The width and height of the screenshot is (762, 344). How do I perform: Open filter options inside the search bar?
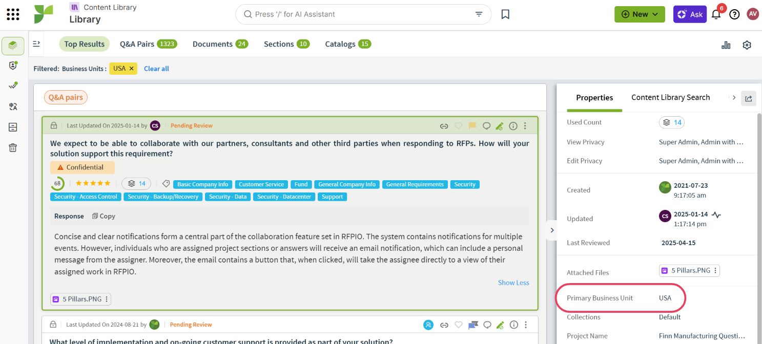pyautogui.click(x=479, y=14)
